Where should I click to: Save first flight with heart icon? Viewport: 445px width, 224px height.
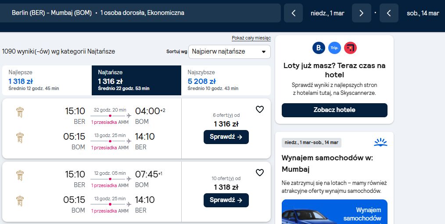pos(260,109)
